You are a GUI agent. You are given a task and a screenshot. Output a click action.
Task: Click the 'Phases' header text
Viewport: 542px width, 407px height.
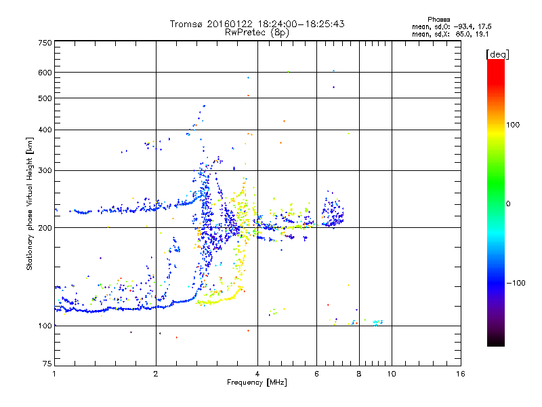(x=438, y=20)
